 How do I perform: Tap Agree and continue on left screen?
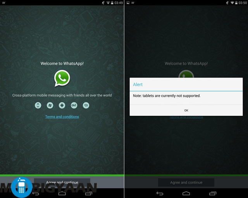[x=62, y=183]
